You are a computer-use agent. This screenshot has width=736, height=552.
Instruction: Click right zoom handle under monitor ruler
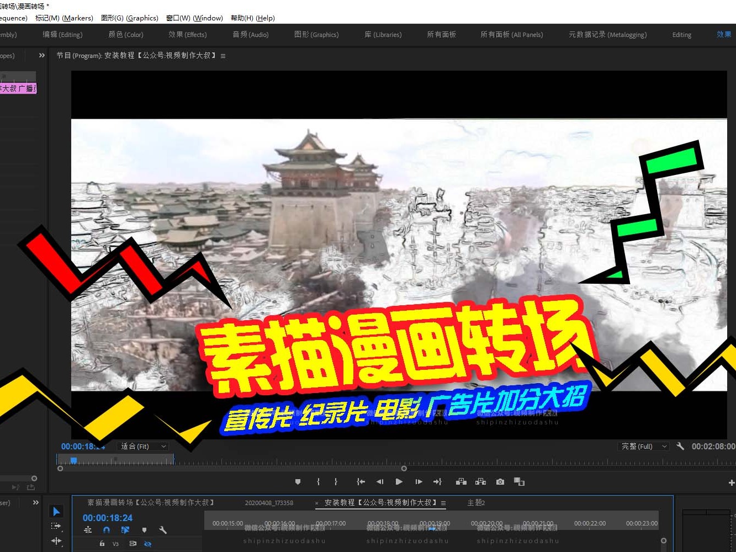(x=404, y=469)
